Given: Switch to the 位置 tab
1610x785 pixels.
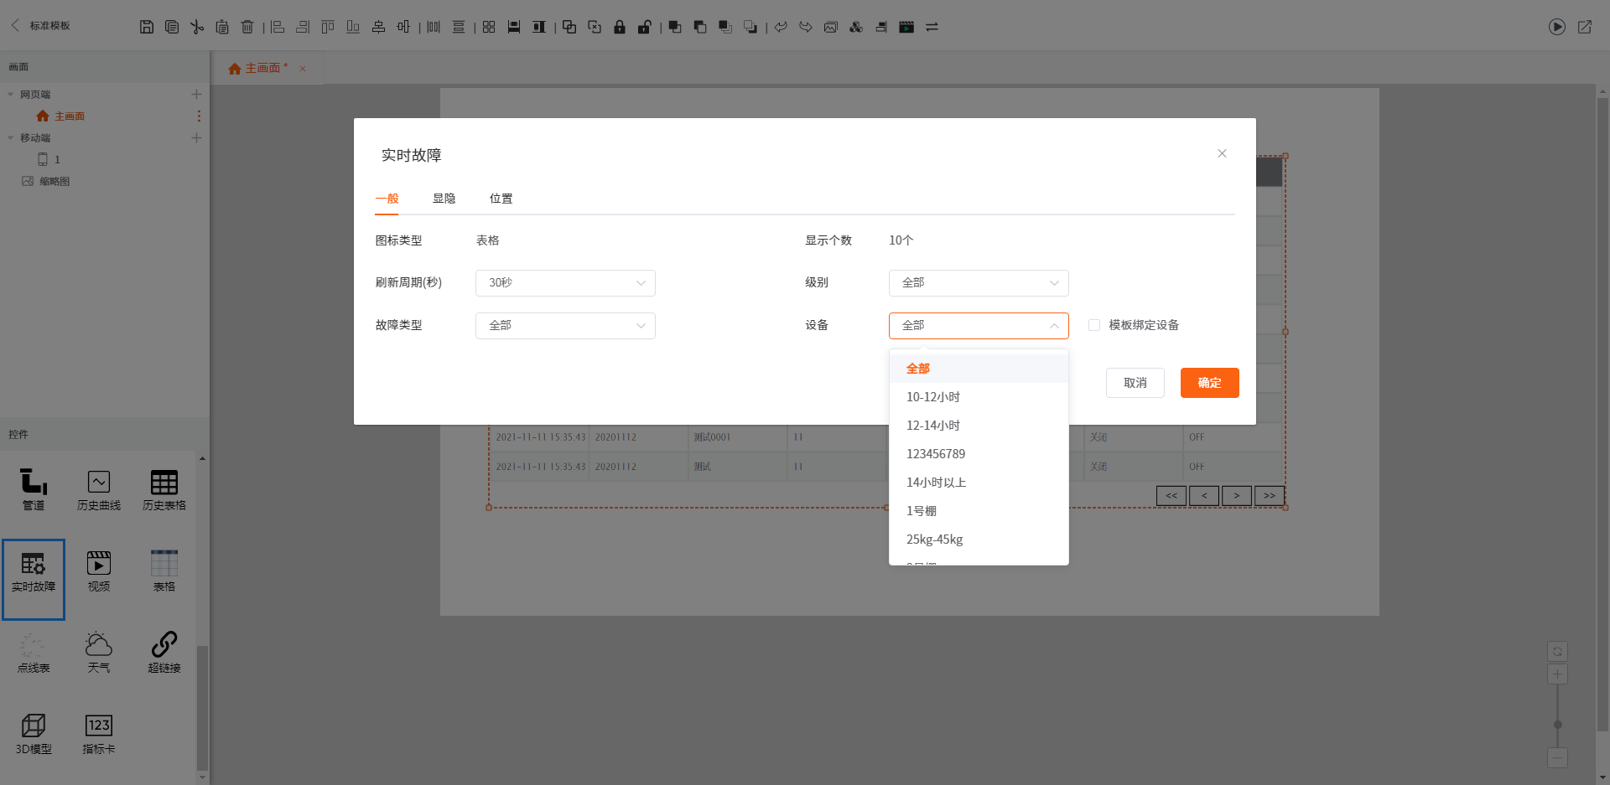Looking at the screenshot, I should click(501, 199).
